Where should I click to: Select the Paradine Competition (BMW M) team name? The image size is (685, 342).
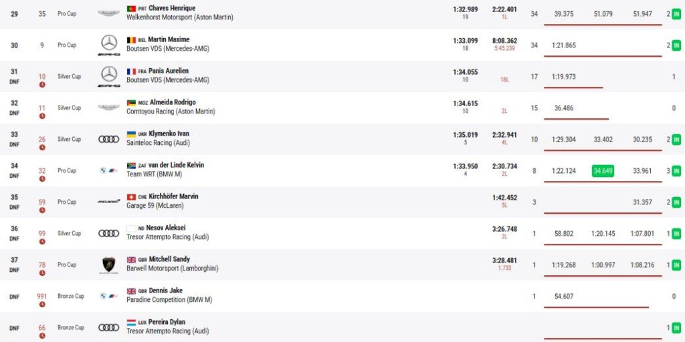pyautogui.click(x=169, y=300)
